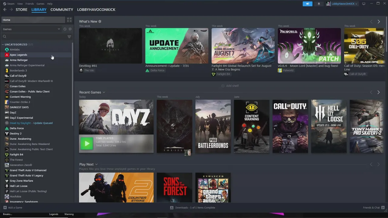Open the View menu
Screen dimensions: 388x218
coord(20,4)
